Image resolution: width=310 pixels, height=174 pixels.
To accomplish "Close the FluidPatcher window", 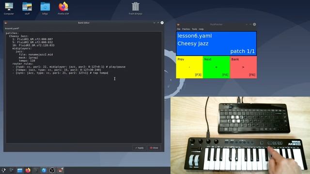I will point(254,25).
